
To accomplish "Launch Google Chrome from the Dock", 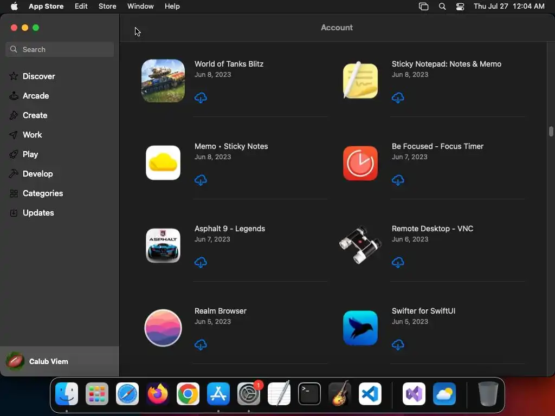I will click(x=188, y=393).
